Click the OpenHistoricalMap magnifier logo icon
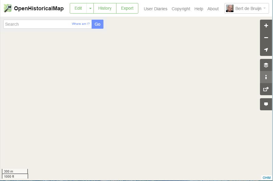Viewport: 273px width, 181px height. pyautogui.click(x=8, y=8)
